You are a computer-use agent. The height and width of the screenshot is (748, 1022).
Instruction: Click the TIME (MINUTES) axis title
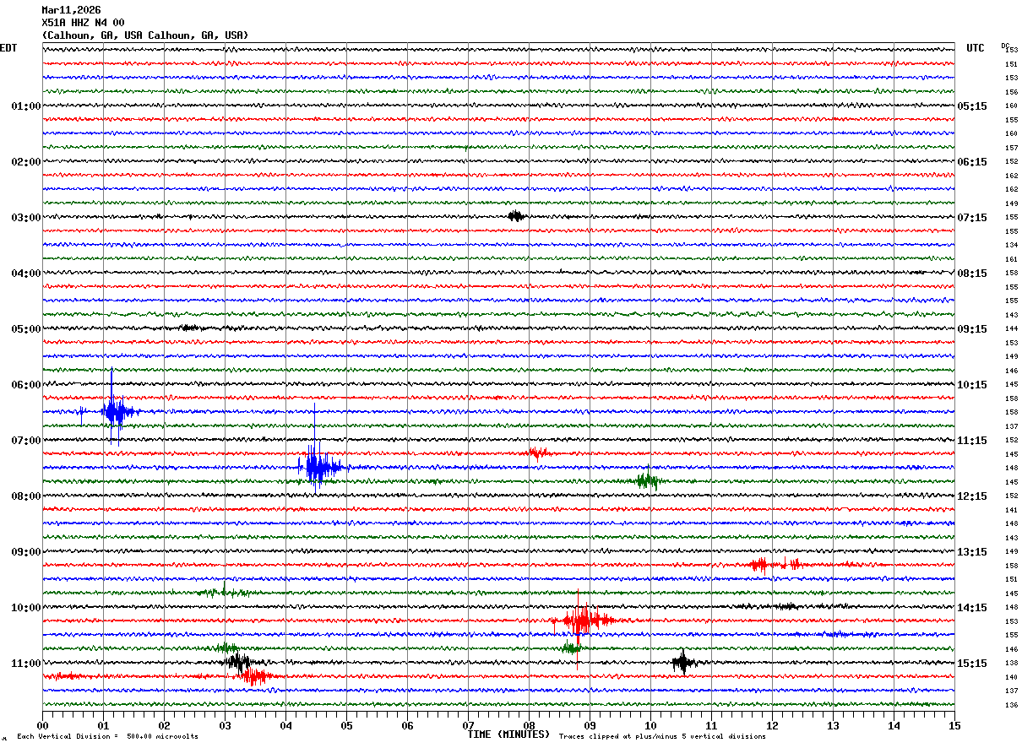tap(508, 734)
